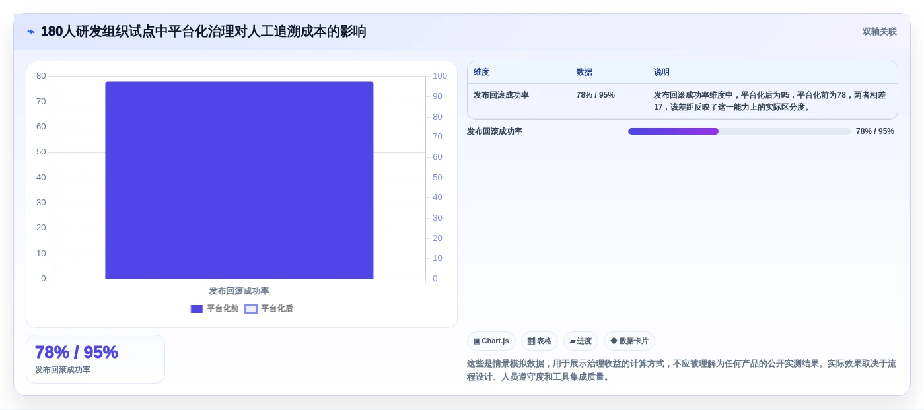Click the 发布回滚成功率 table row cell
Viewport: 924px width, 410px height.
[x=501, y=95]
